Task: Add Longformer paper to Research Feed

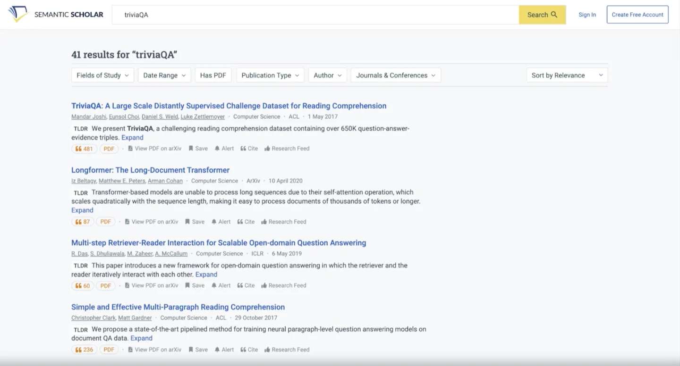Action: click(x=284, y=222)
